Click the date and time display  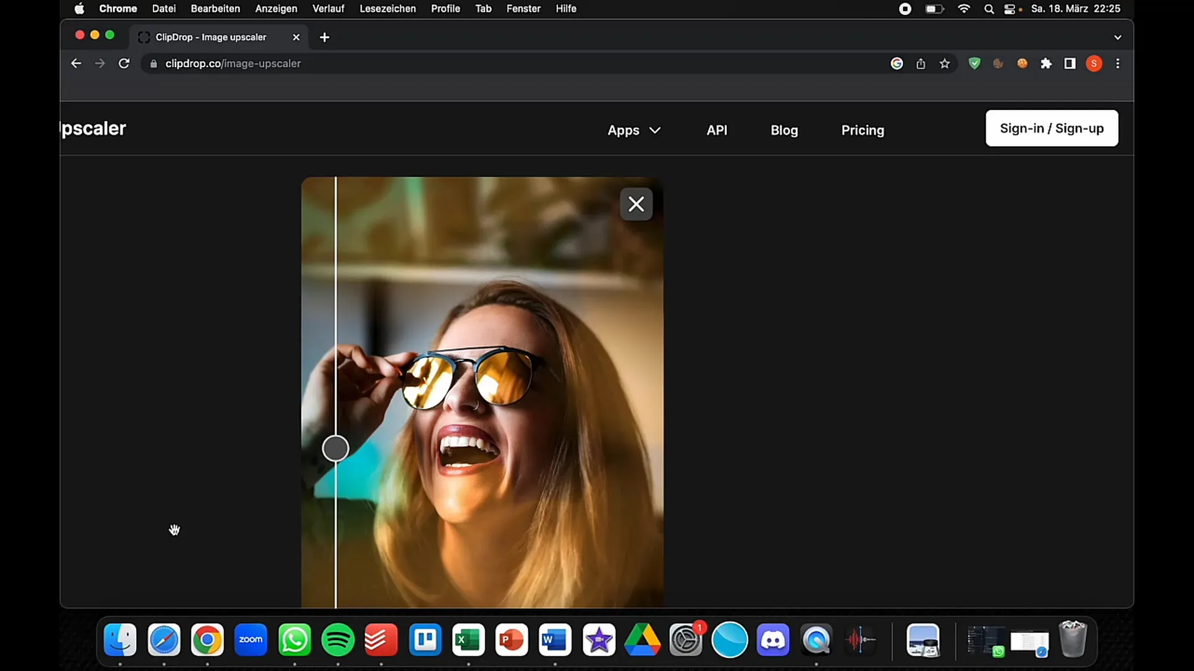(1075, 9)
